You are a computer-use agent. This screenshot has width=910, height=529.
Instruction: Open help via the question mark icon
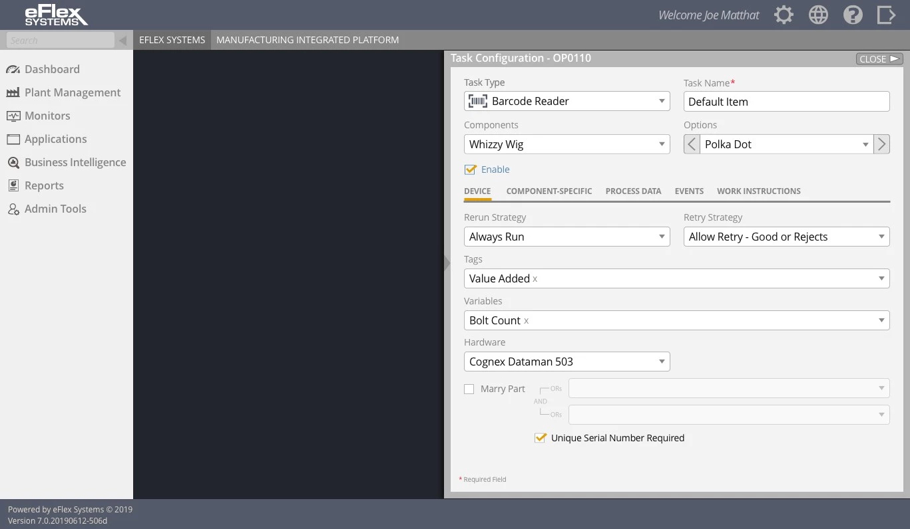click(x=853, y=14)
